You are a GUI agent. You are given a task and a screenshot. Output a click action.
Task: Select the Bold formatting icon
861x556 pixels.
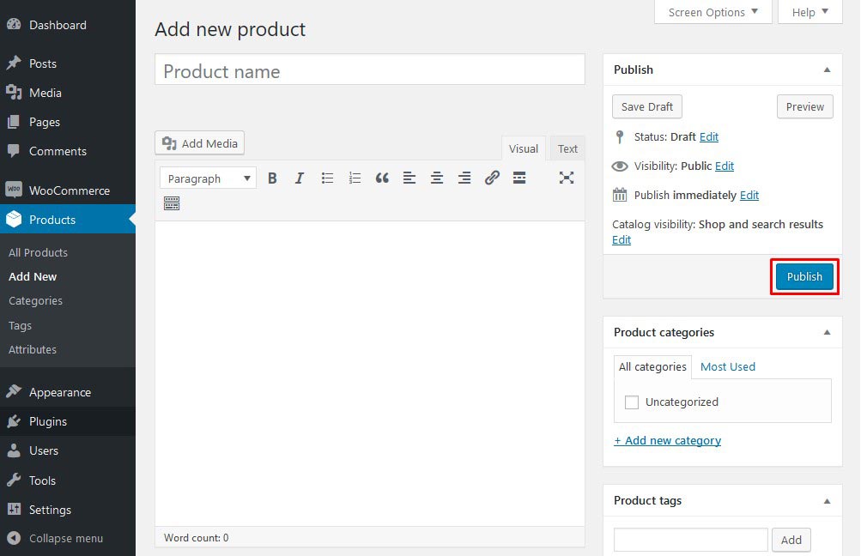[x=272, y=178]
